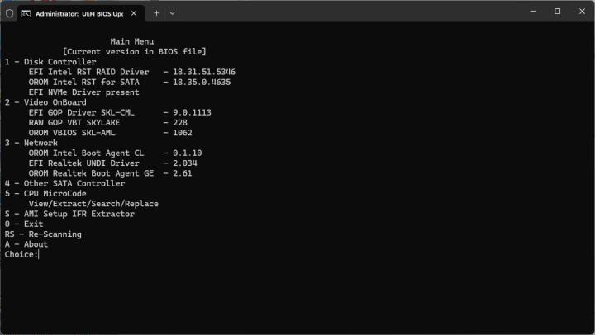Click the terminal icon on the tab
595x335 pixels.
pos(26,14)
